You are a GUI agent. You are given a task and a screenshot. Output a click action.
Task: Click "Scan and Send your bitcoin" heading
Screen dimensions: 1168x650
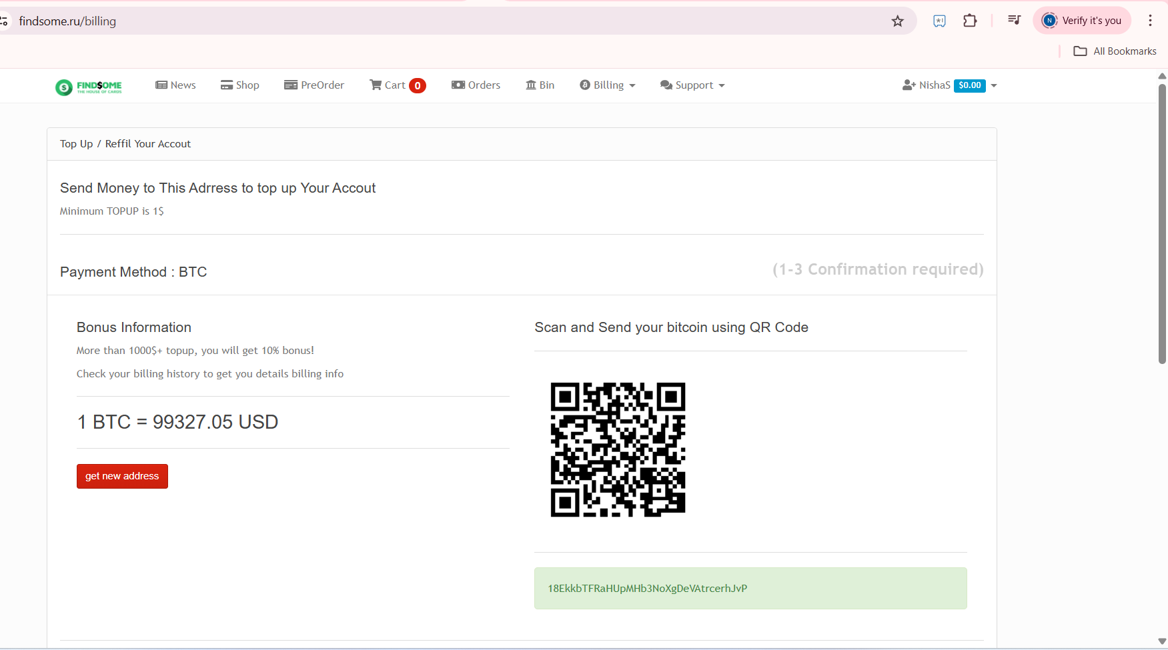[671, 327]
